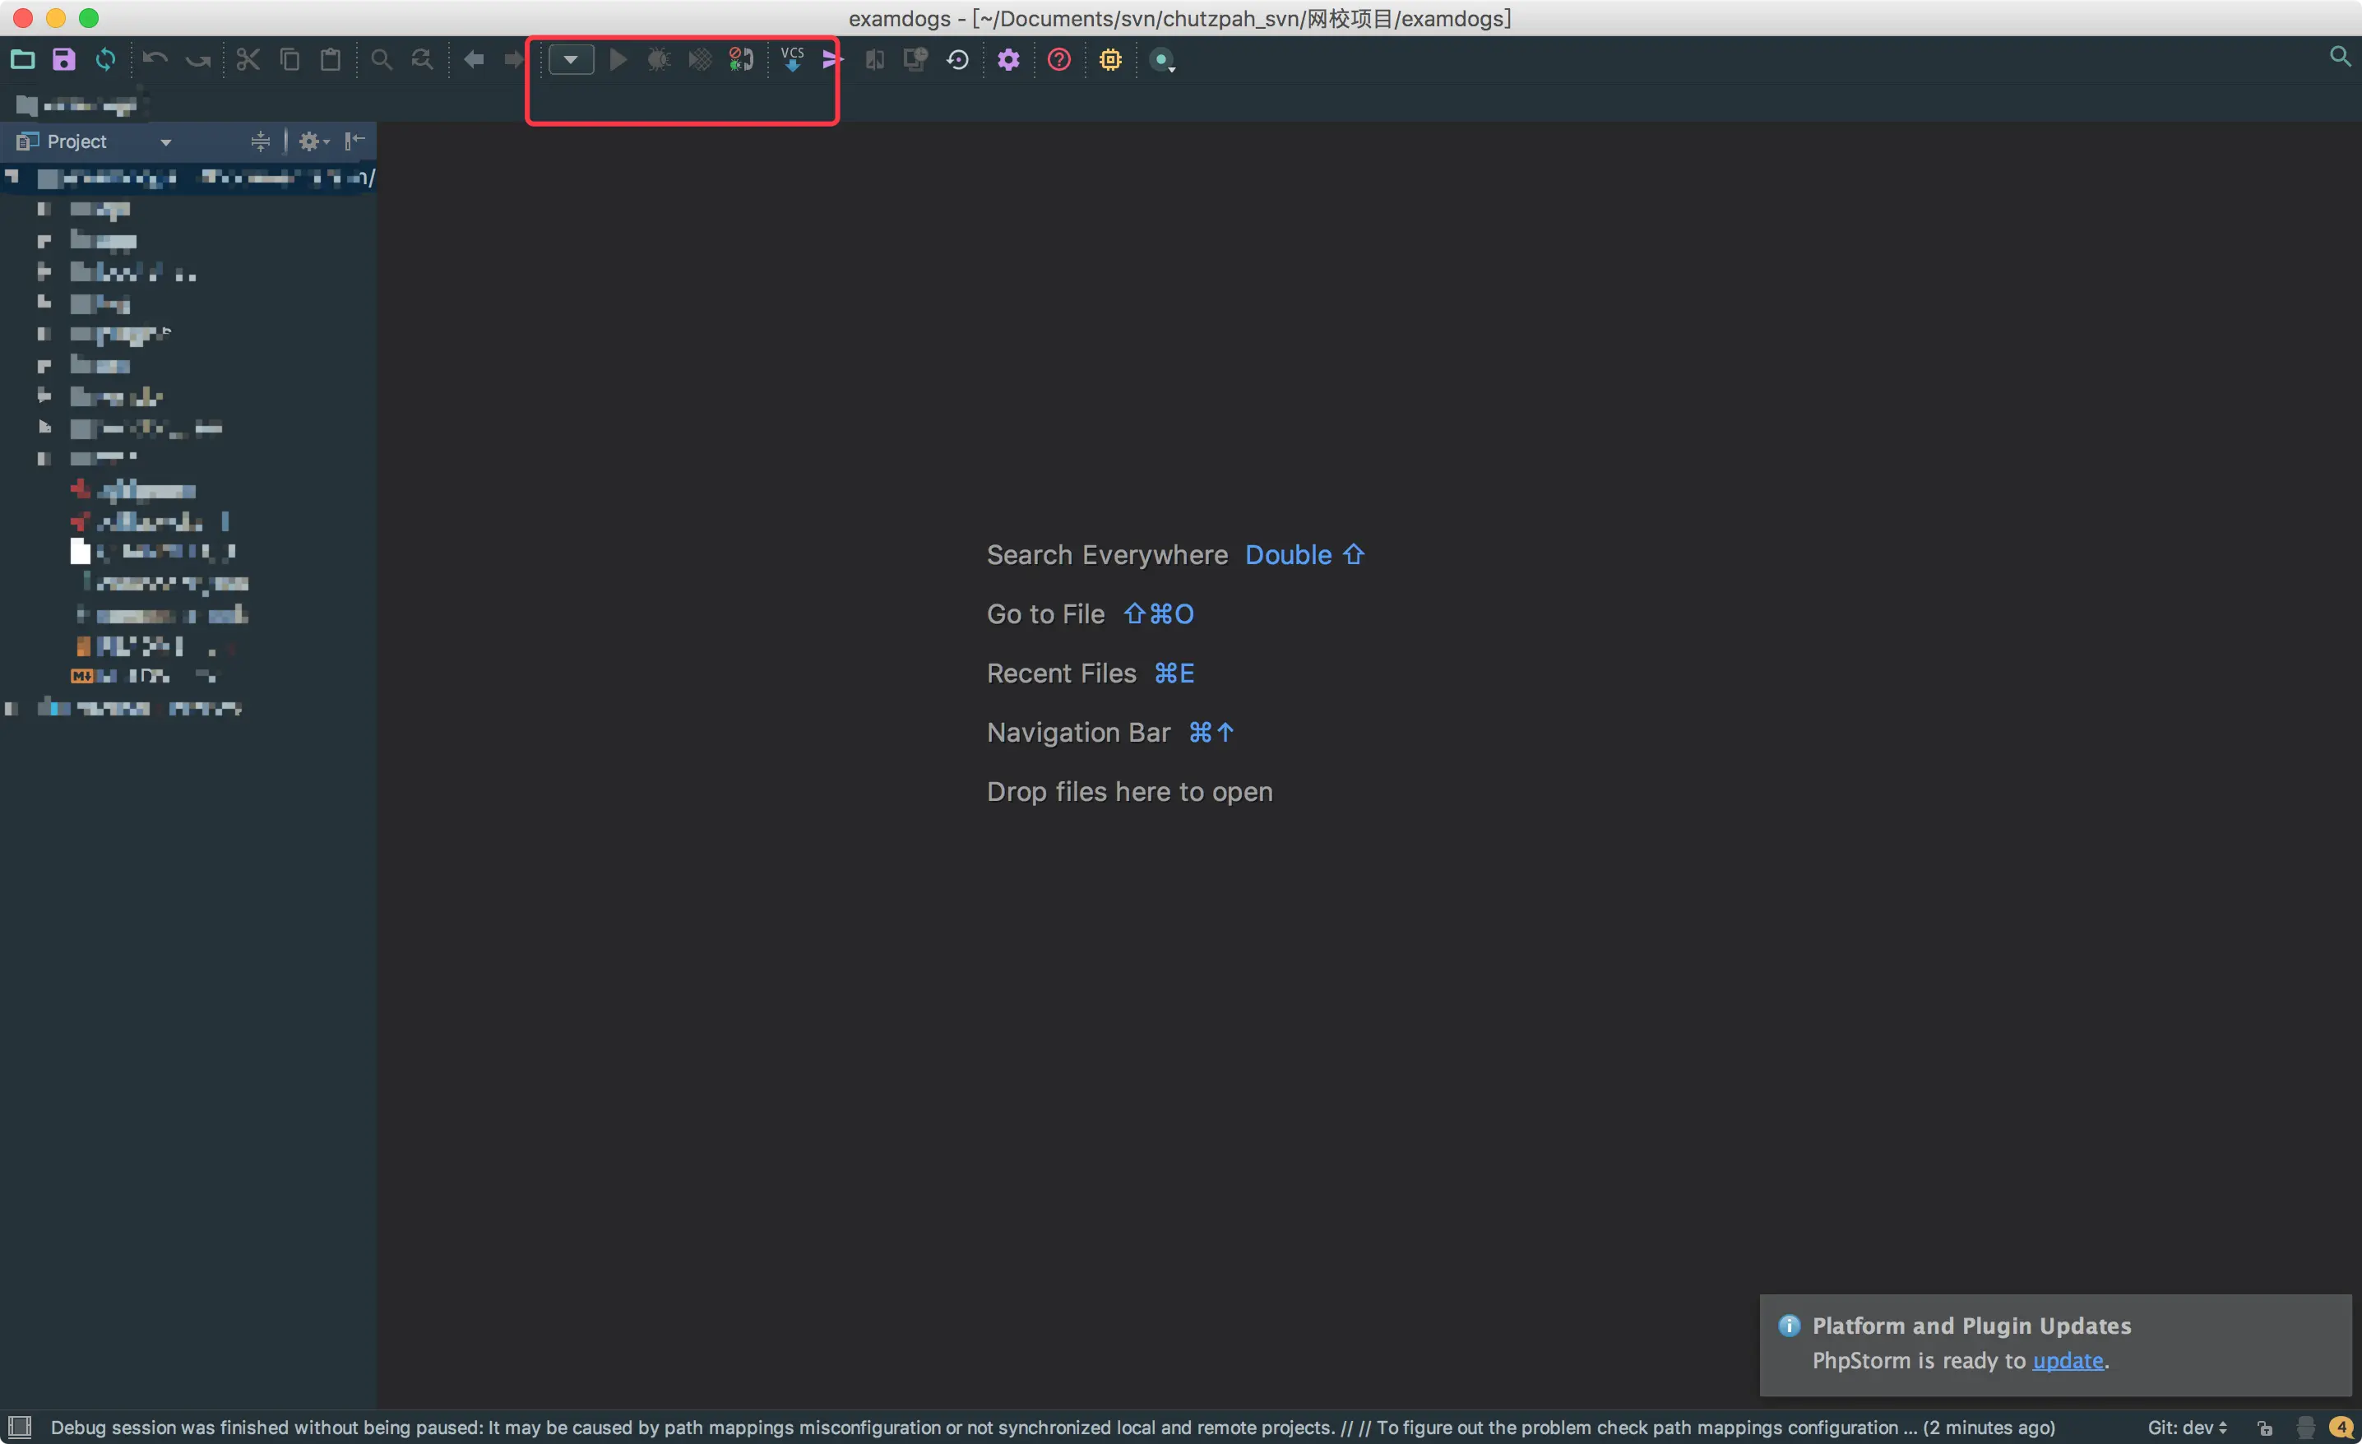
Task: Click the VCS update project icon
Action: 792,59
